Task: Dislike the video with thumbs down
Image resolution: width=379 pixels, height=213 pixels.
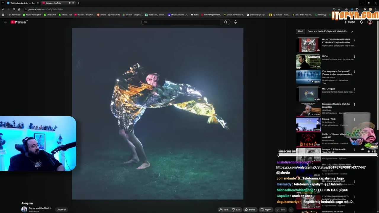Action: click(x=236, y=209)
